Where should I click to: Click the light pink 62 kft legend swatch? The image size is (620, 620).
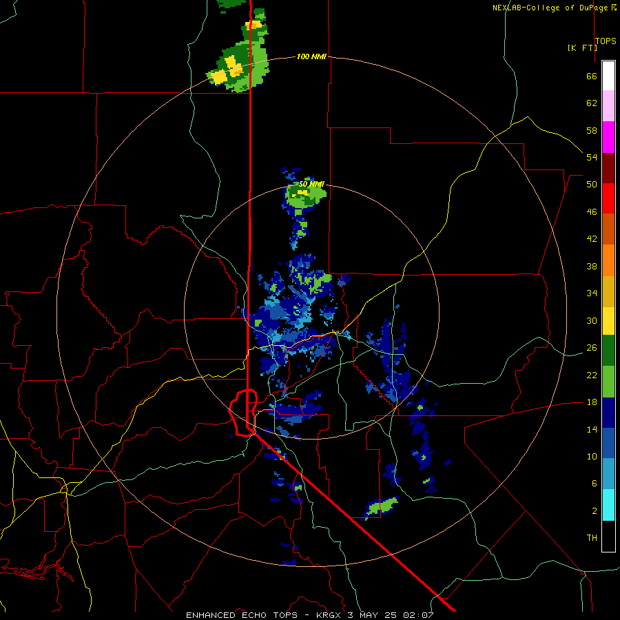(608, 106)
